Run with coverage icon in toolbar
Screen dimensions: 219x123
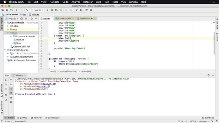56,10
